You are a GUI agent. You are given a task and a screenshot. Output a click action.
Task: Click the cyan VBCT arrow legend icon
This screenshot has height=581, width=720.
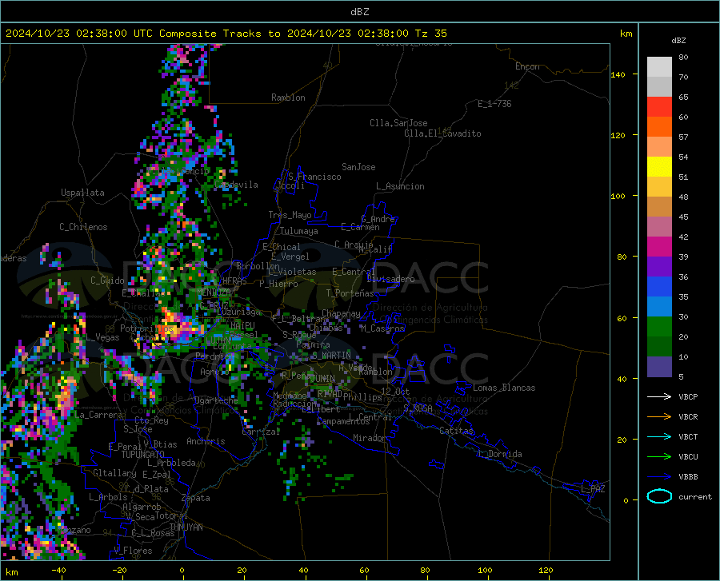click(659, 436)
